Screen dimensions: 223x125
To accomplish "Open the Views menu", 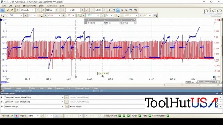I will pyautogui.click(x=17, y=6).
